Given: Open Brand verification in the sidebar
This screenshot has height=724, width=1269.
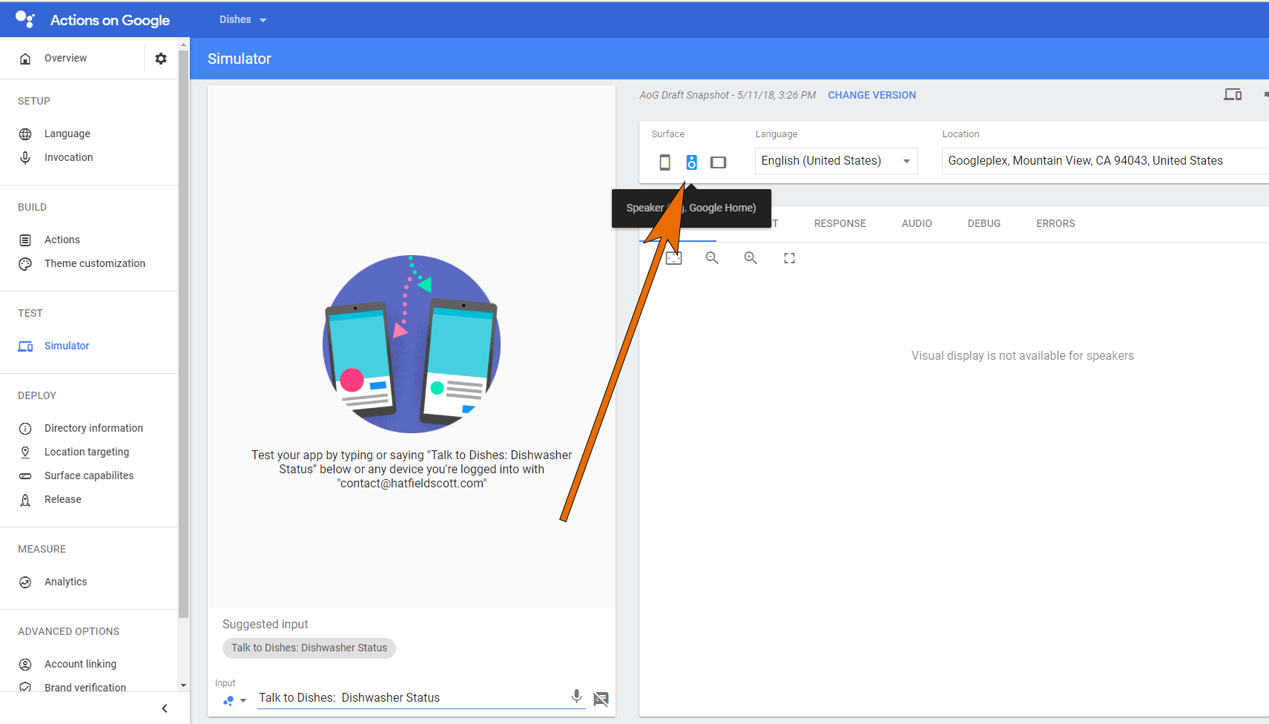Looking at the screenshot, I should click(x=85, y=688).
